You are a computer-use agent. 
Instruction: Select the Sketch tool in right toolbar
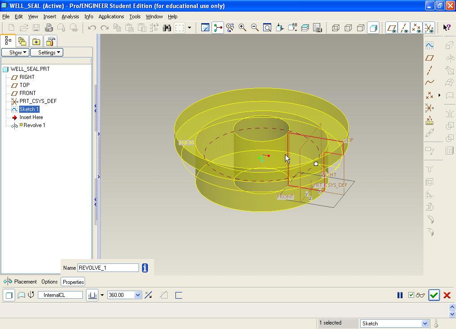point(430,45)
